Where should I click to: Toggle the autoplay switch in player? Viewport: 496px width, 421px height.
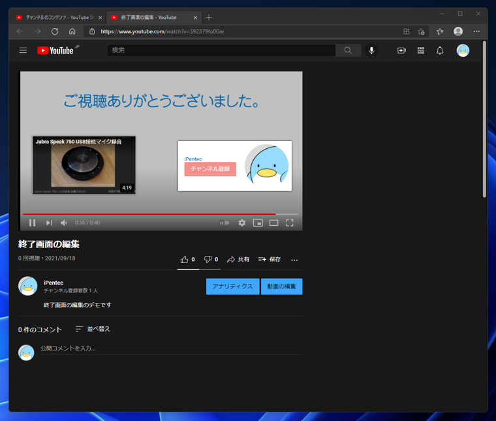225,223
